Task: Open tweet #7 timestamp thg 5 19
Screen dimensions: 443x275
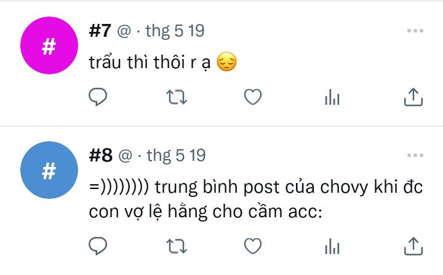Action: point(175,31)
